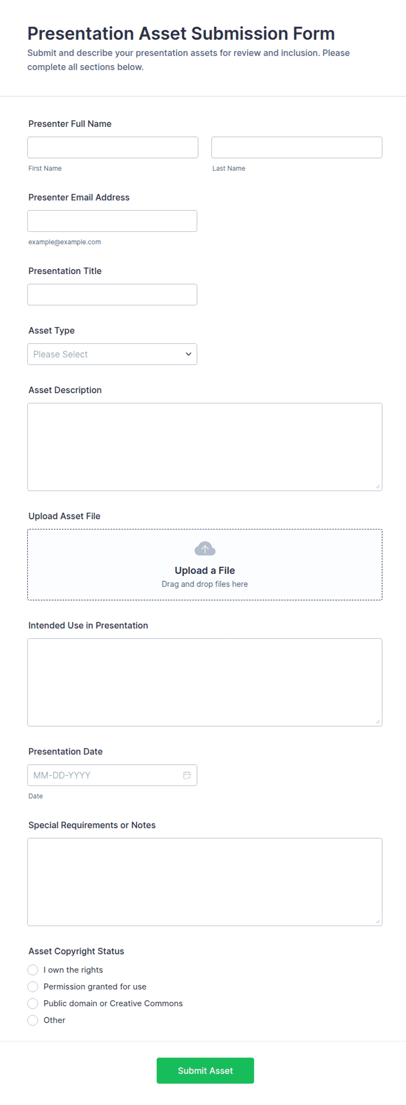Focus the First Name input field

pyautogui.click(x=113, y=148)
